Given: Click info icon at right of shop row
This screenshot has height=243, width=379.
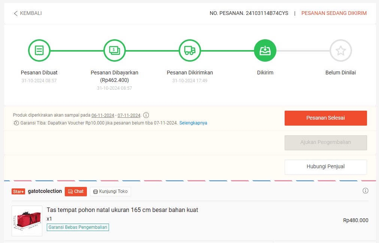Looking at the screenshot, I should (366, 191).
